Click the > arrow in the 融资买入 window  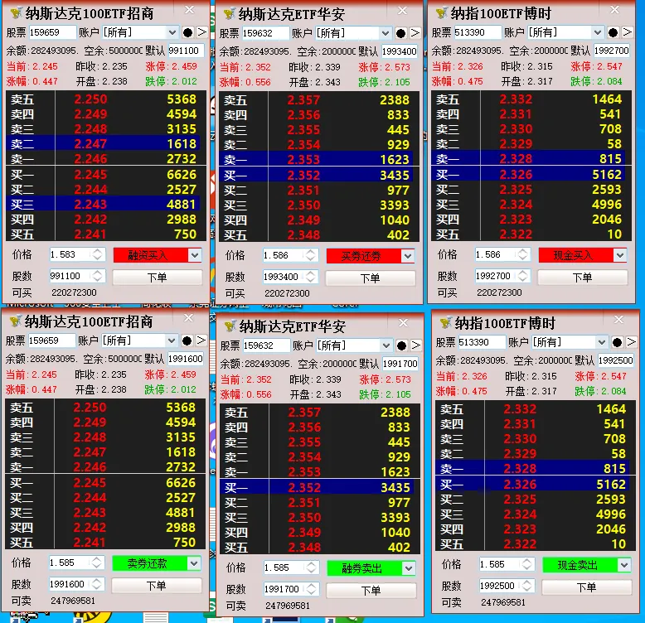tap(202, 32)
